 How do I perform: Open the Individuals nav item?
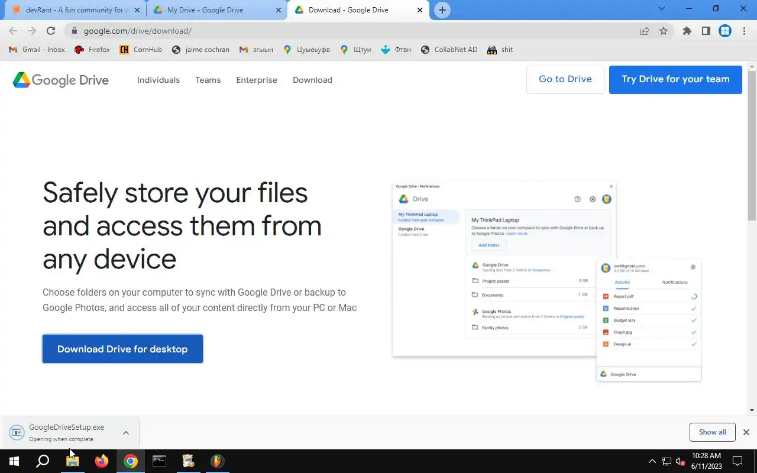[x=158, y=80]
